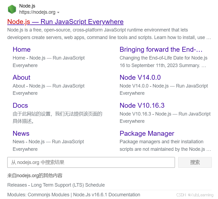The height and width of the screenshot is (199, 218).
Task: Click the 由于此网站的设置 description under Docs
Action: coord(57,117)
